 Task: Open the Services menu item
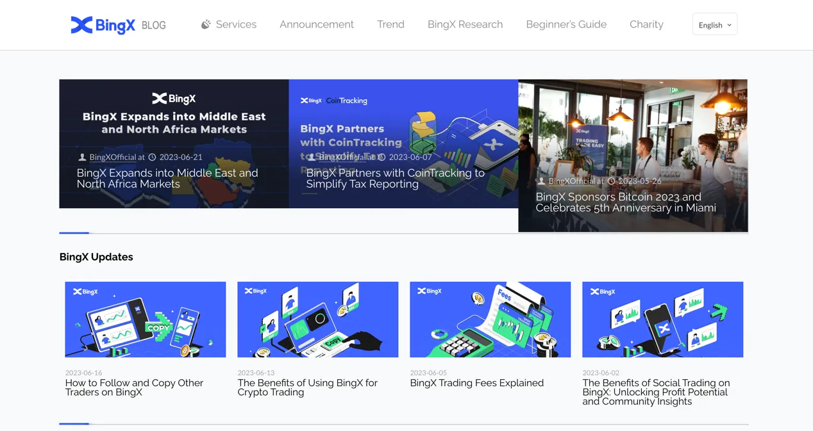236,24
